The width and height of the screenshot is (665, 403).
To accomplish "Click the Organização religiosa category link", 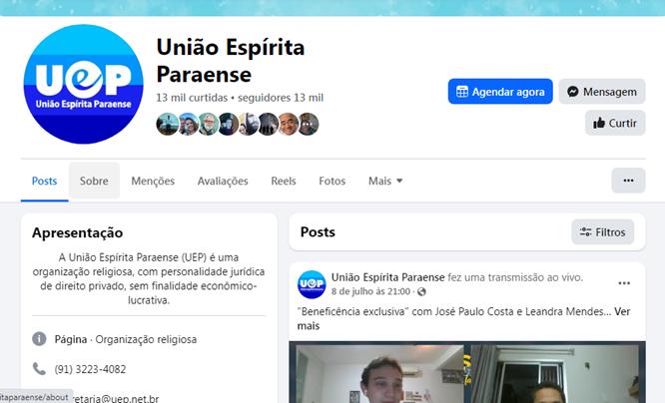I will click(146, 339).
